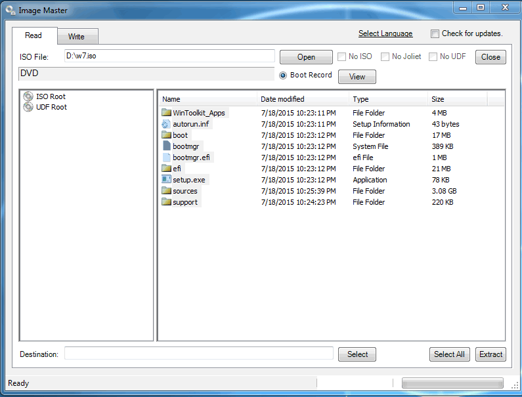The width and height of the screenshot is (522, 397).
Task: Click the 43 bytes size value
Action: [x=446, y=124]
